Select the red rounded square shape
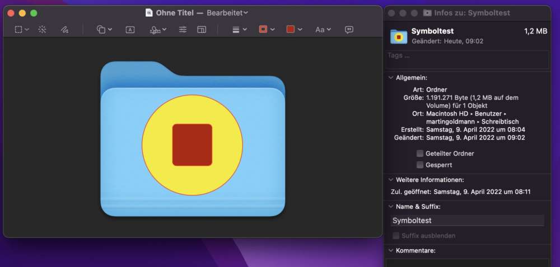 click(192, 145)
